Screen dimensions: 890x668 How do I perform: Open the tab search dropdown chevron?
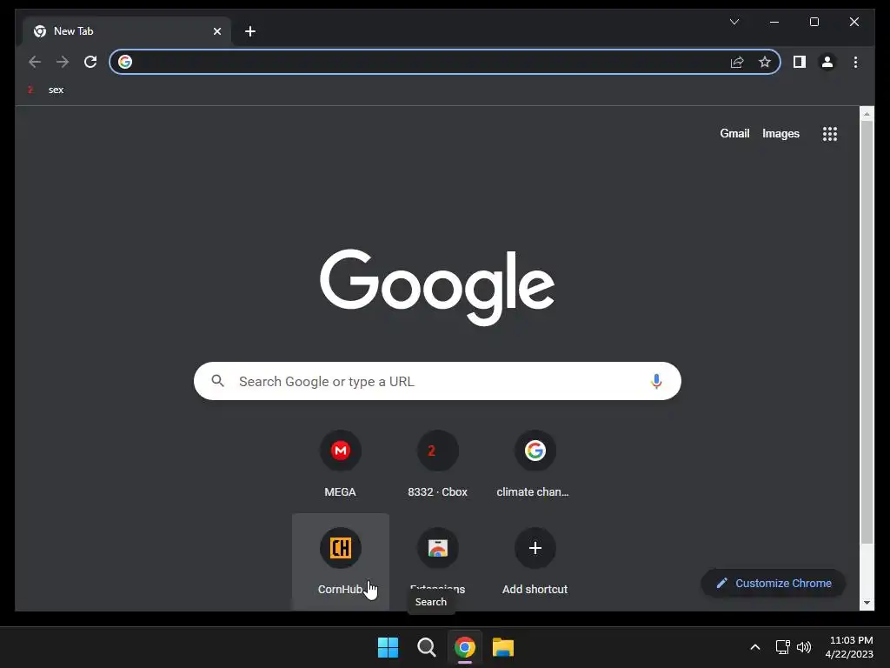734,22
